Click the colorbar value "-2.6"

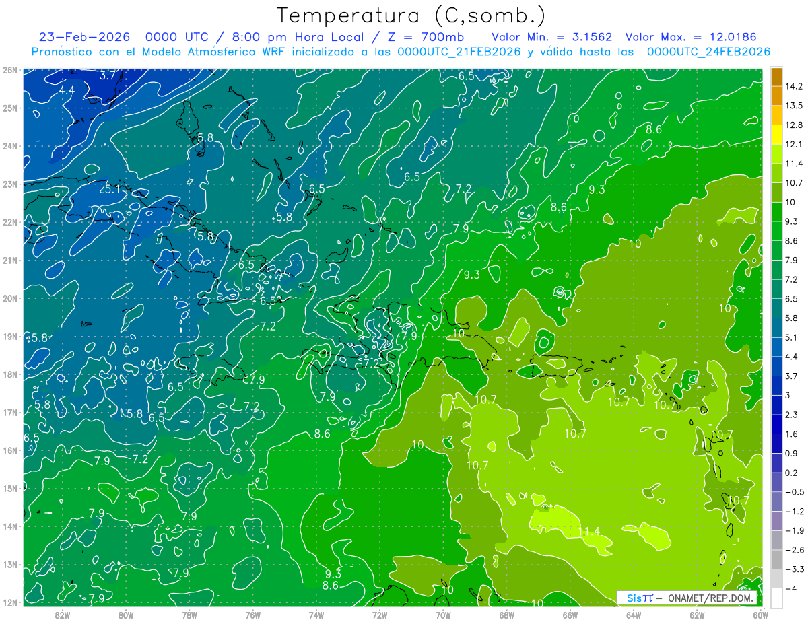click(794, 550)
